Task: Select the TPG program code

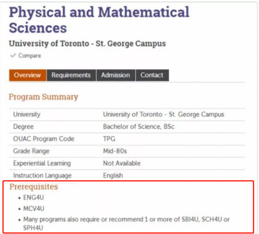Action: (x=109, y=139)
